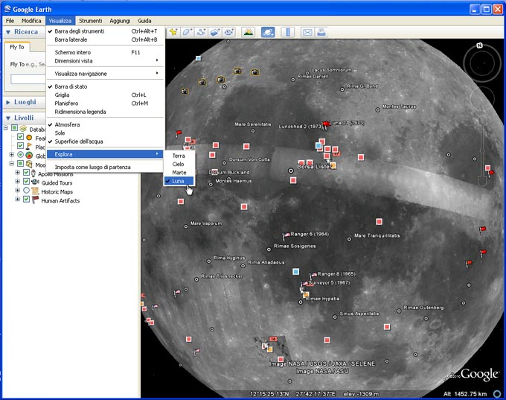Screen dimensions: 506x400
Task: Click the Fly To search input field
Action: point(28,79)
